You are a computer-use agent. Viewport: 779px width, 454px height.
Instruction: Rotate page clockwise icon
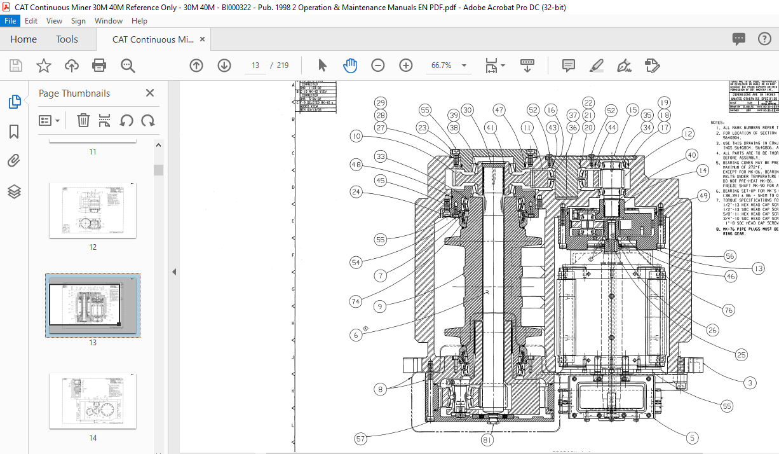point(148,120)
